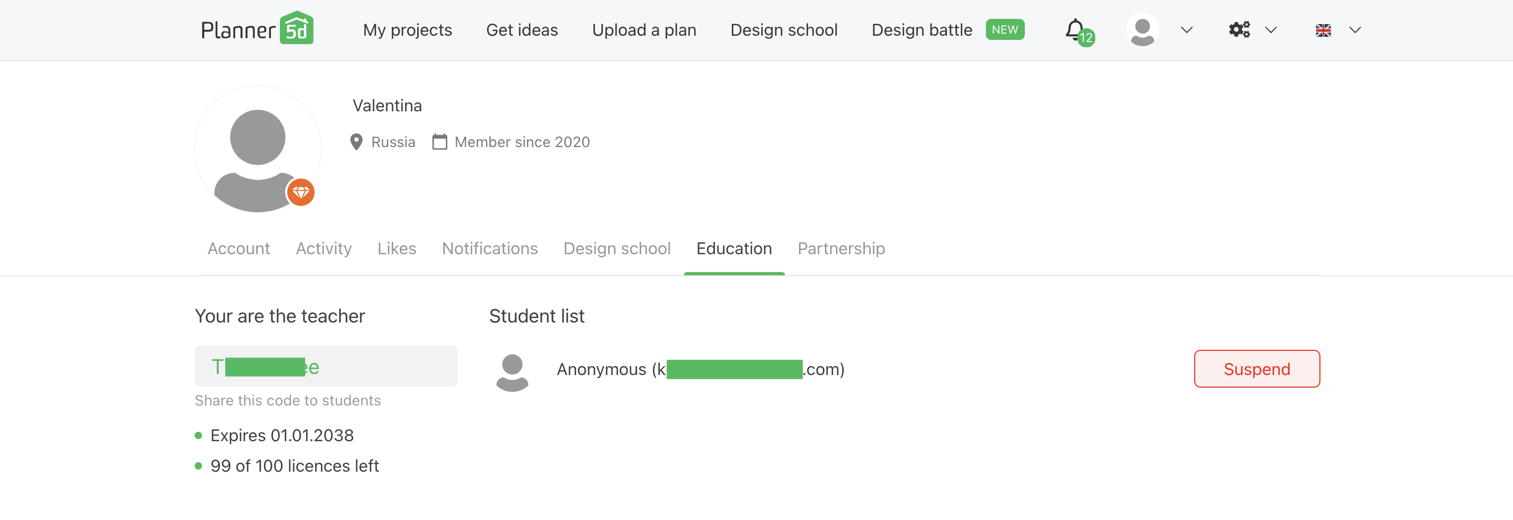Viewport: 1513px width, 520px height.
Task: Suspend the Anonymous student
Action: pos(1256,369)
